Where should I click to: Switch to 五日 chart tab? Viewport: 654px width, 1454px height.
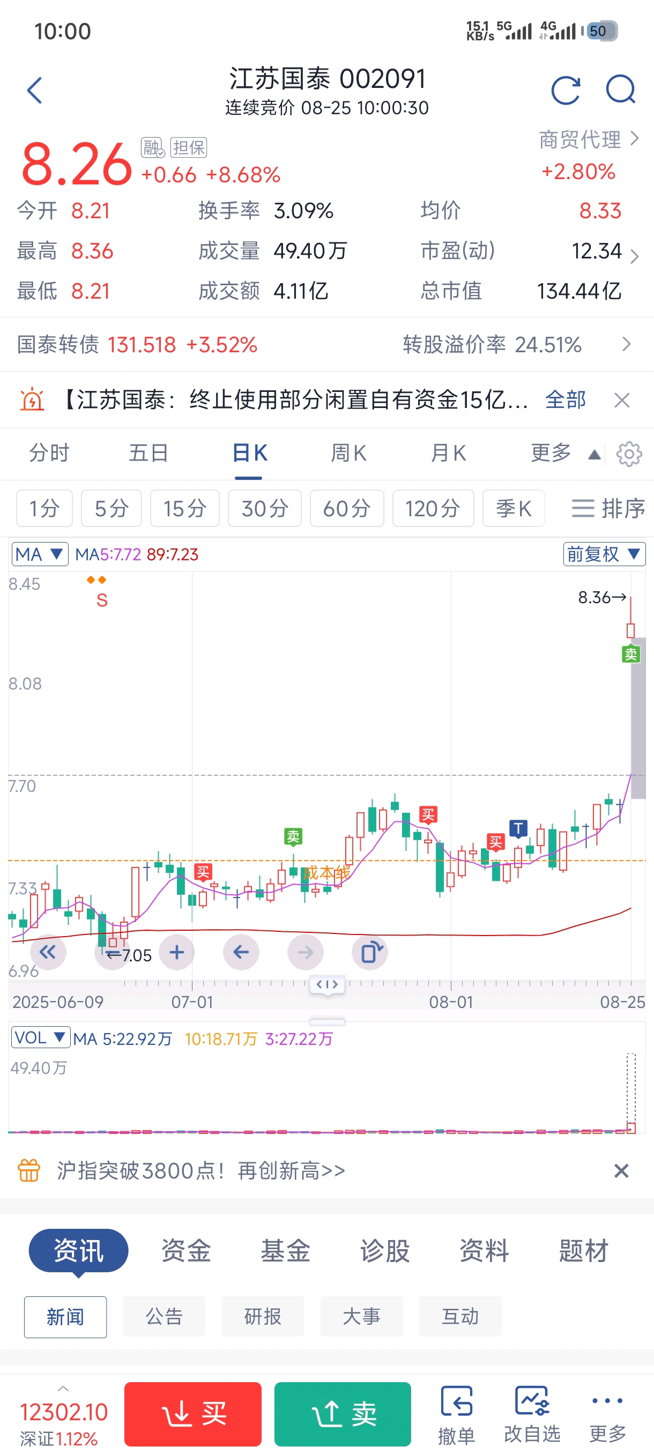tap(149, 453)
